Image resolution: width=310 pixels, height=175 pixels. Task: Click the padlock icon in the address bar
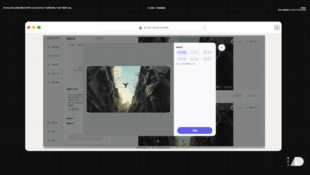coord(140,27)
